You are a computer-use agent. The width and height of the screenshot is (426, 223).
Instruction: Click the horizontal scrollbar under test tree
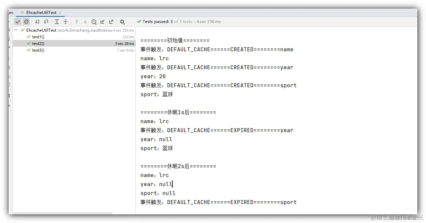coord(63,213)
